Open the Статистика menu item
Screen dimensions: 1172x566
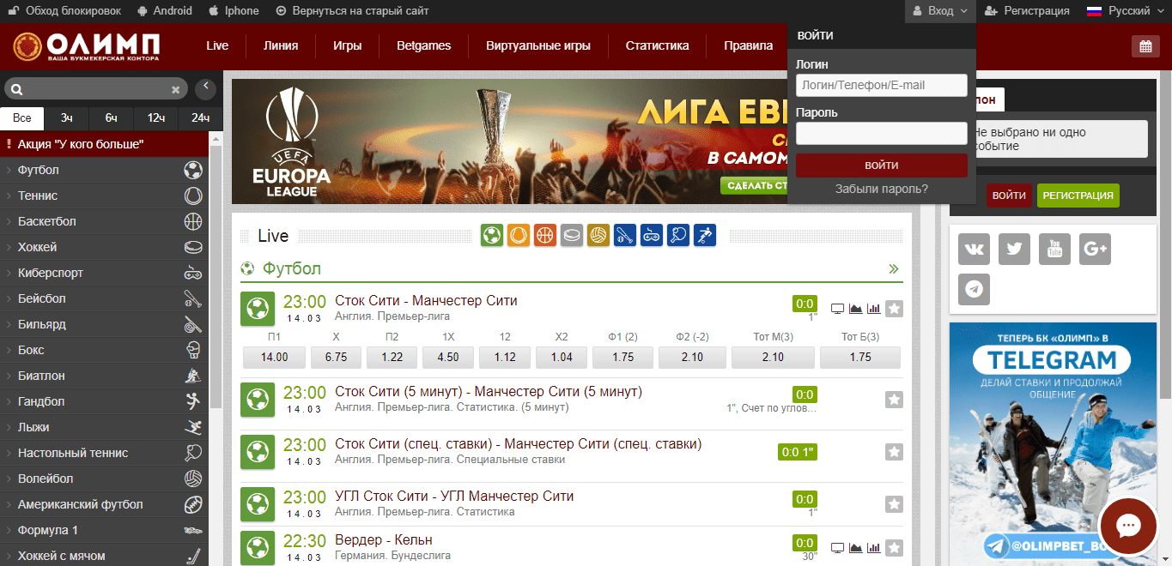(x=657, y=46)
